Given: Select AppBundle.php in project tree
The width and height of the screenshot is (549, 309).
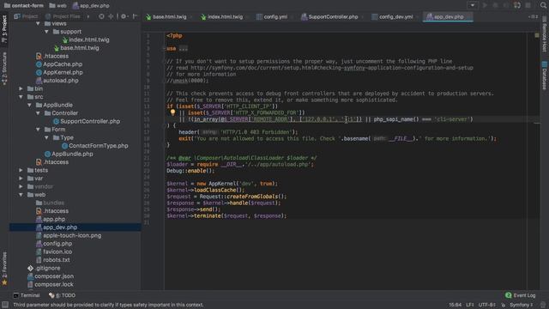Looking at the screenshot, I should pyautogui.click(x=72, y=154).
